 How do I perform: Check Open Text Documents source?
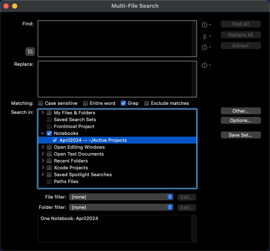(x=49, y=154)
